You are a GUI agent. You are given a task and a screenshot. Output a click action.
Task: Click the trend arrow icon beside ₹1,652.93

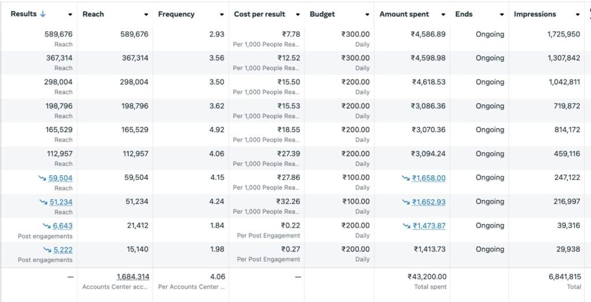point(407,202)
